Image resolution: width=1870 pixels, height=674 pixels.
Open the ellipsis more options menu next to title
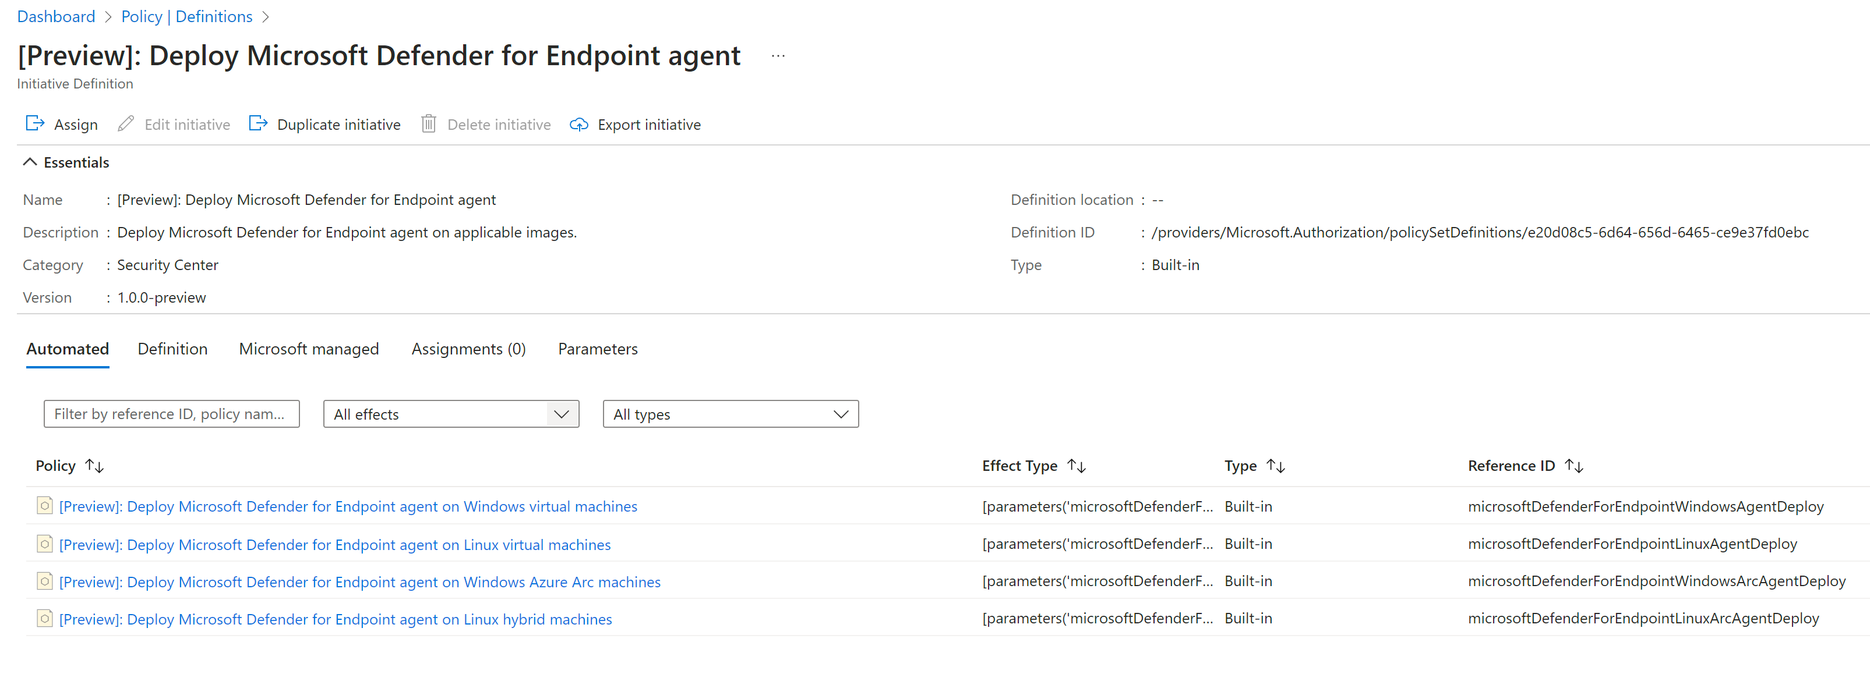(x=778, y=56)
